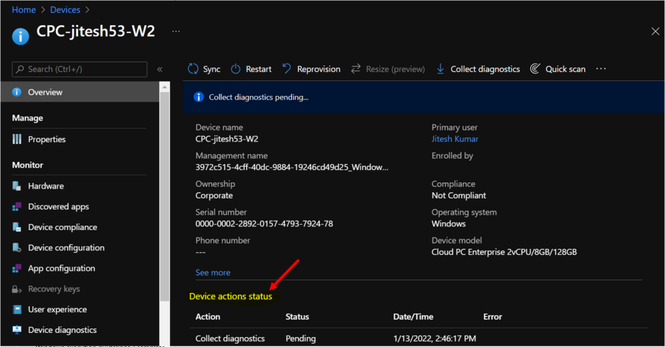This screenshot has height=347, width=665.
Task: Click the Status column header
Action: click(x=297, y=317)
